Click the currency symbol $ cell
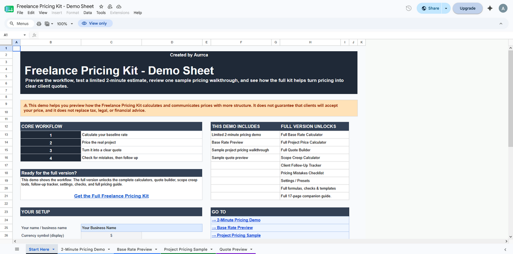513x254 pixels. point(111,235)
